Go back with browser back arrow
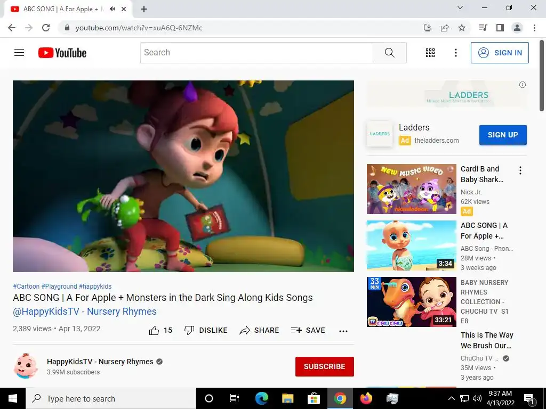This screenshot has width=546, height=409. click(12, 28)
